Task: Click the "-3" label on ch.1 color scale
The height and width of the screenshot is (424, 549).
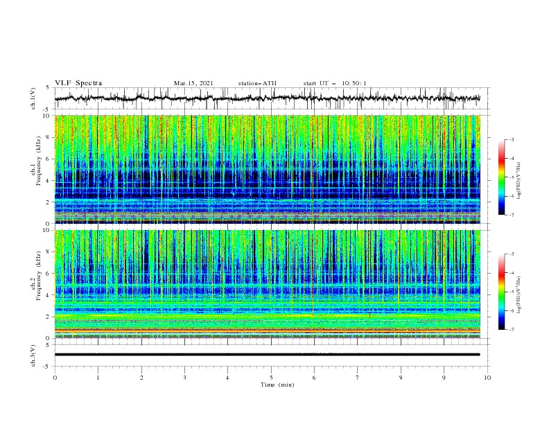Action: point(512,139)
